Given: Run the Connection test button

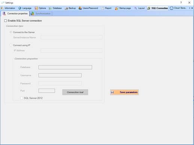Looking at the screenshot, I should [x=75, y=92].
